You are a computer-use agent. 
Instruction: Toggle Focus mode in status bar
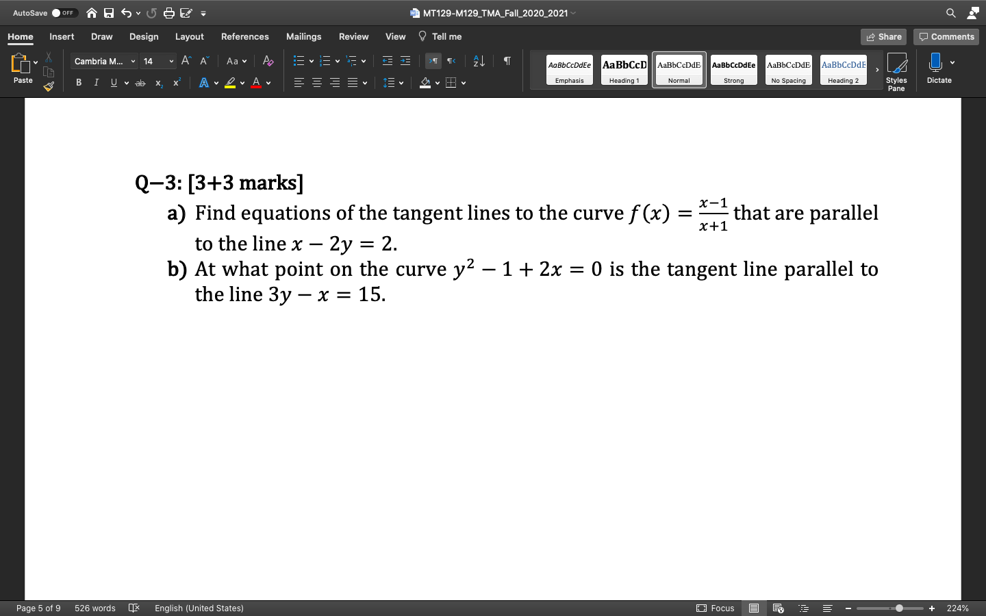[x=716, y=608]
